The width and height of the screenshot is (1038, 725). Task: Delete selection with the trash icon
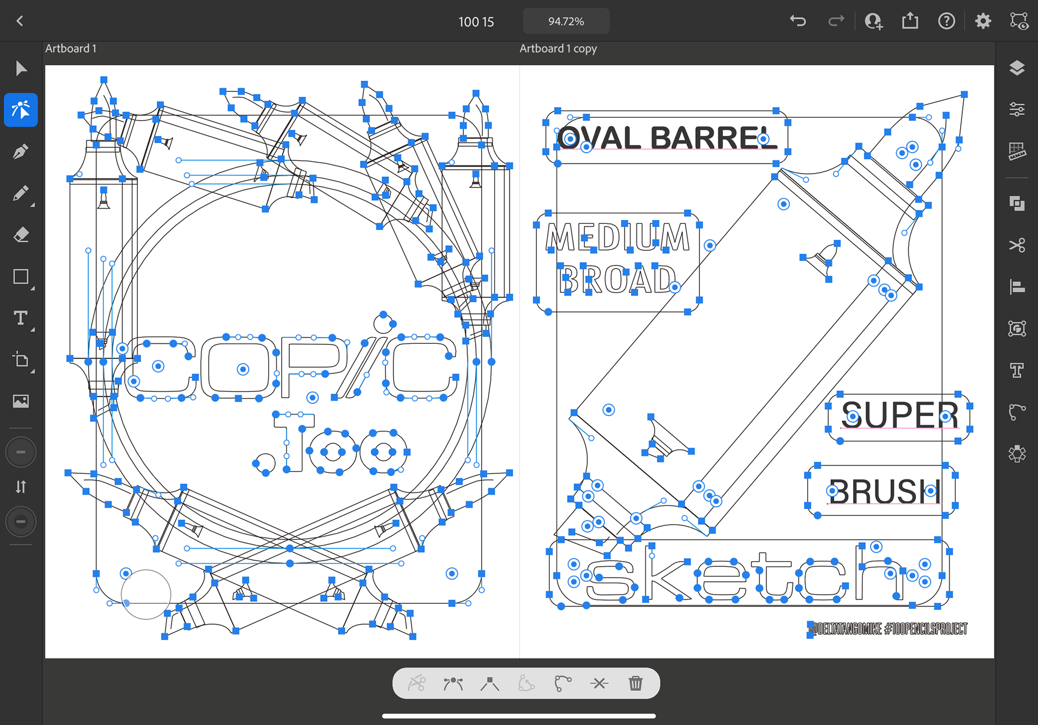636,683
